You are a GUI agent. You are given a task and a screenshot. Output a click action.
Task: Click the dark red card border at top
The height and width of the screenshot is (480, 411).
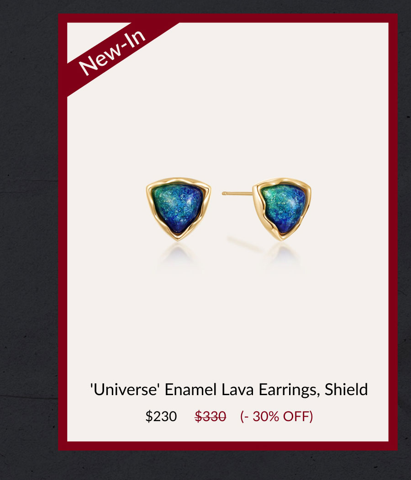[x=228, y=18]
